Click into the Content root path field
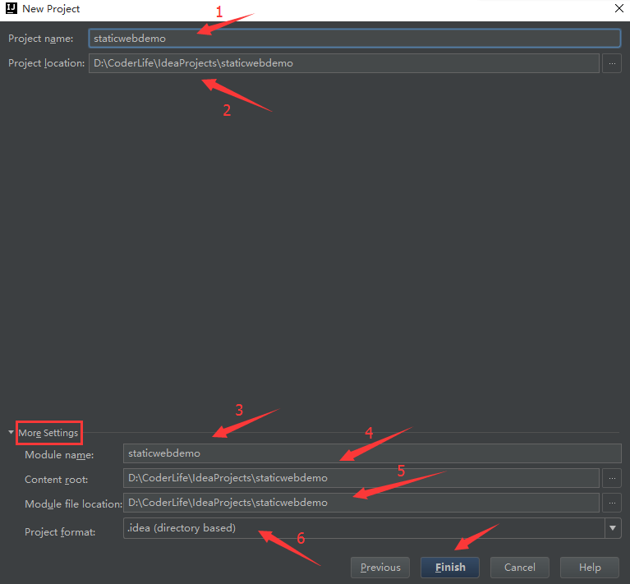Image resolution: width=630 pixels, height=584 pixels. (x=361, y=478)
